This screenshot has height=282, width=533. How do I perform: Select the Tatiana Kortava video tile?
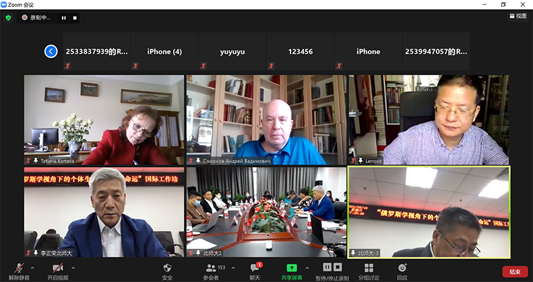pos(103,120)
